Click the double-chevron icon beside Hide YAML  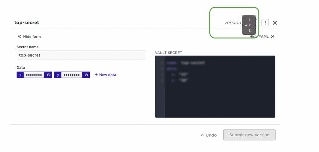[x=273, y=37]
